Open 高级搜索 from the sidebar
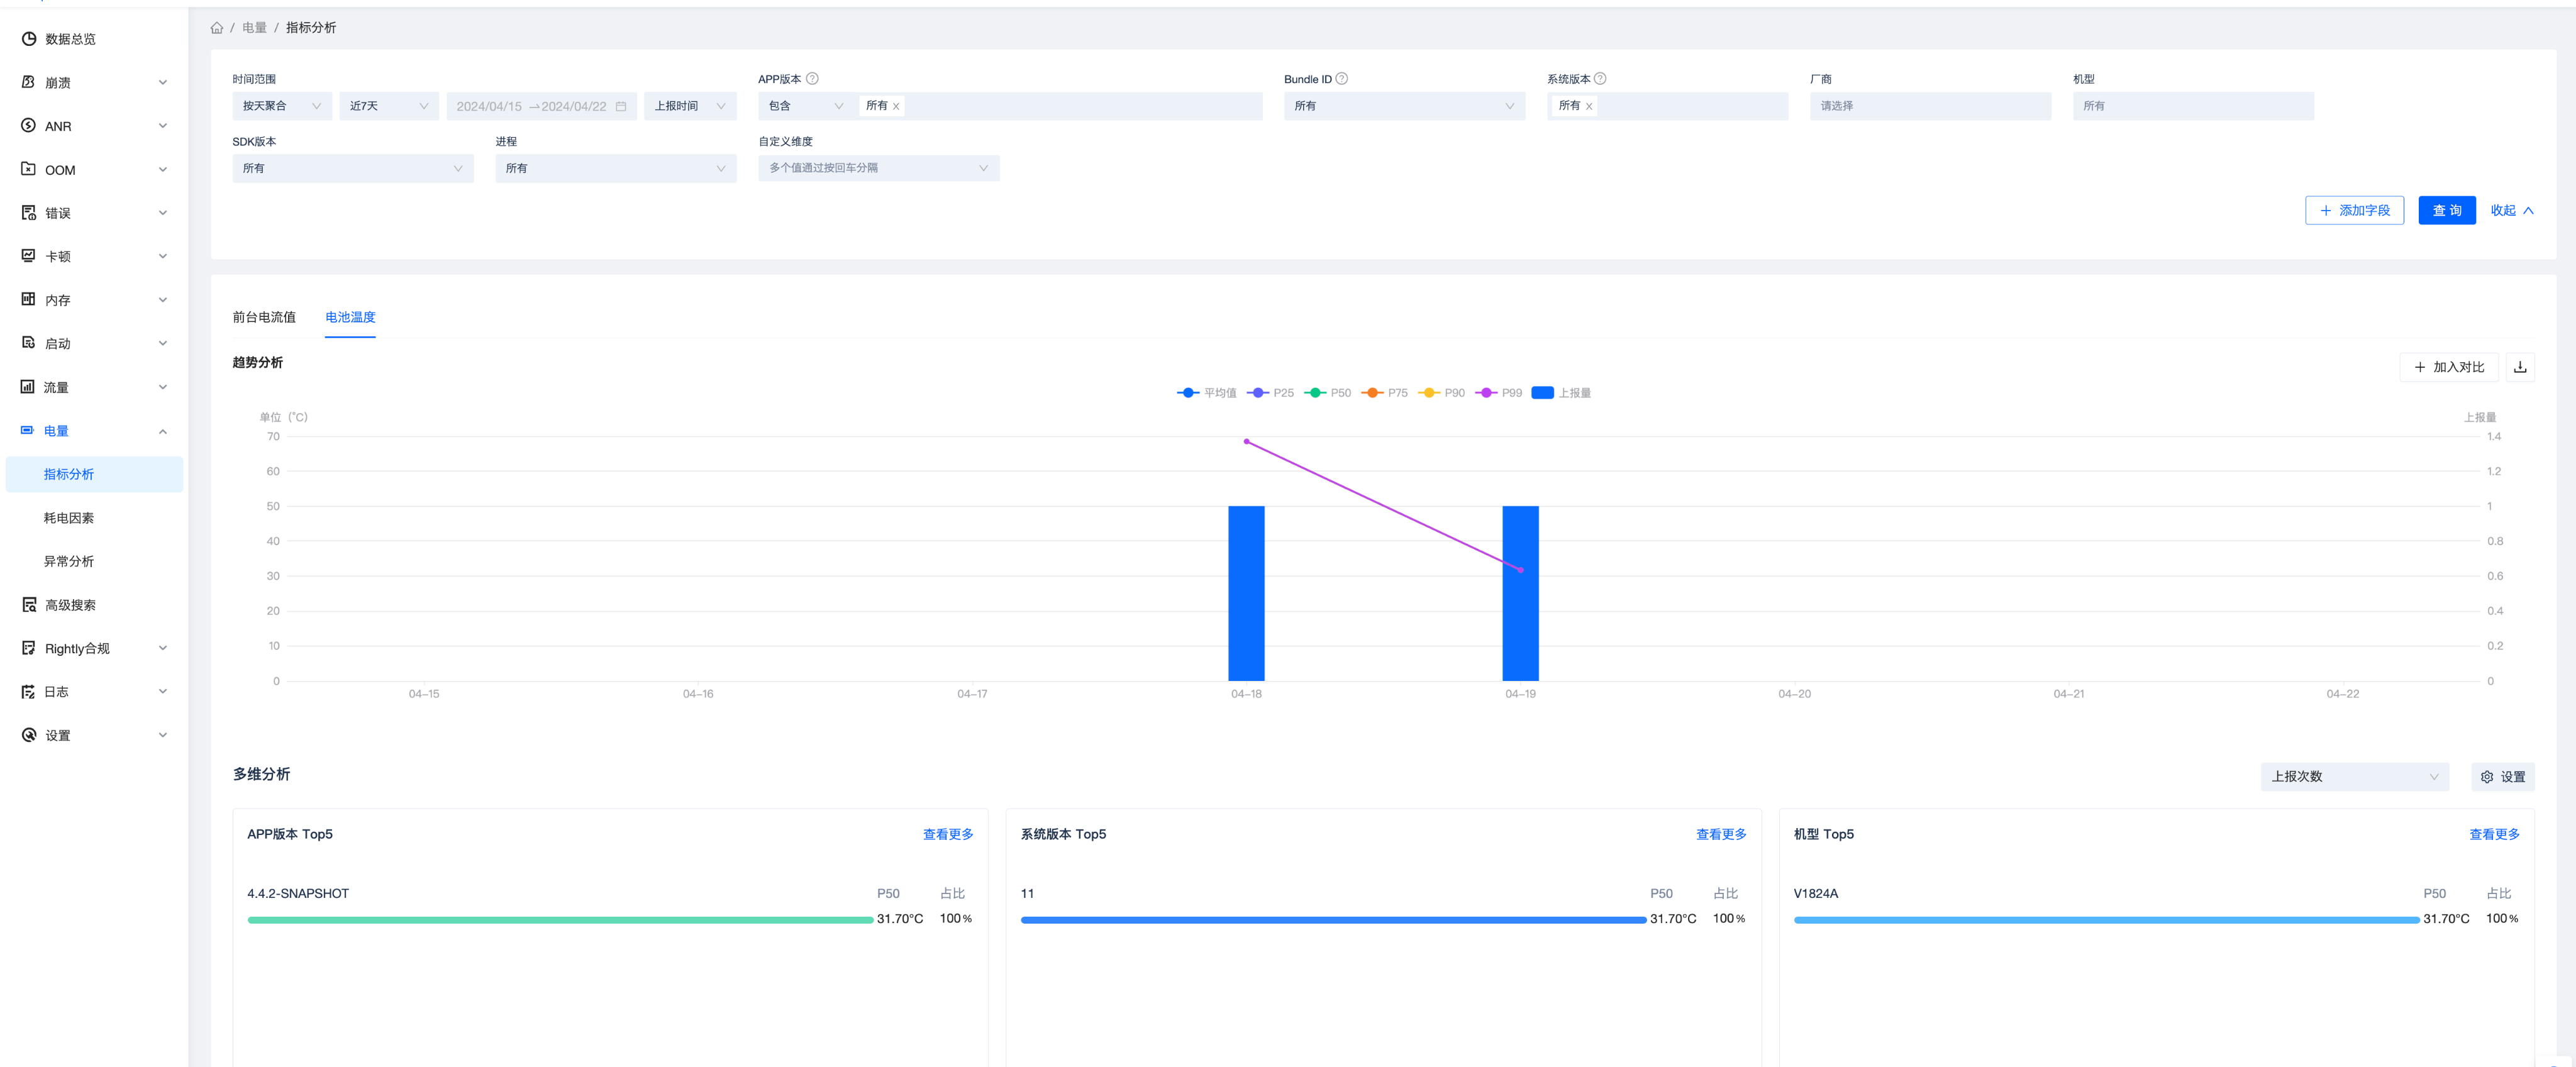2576x1067 pixels. pyautogui.click(x=70, y=605)
